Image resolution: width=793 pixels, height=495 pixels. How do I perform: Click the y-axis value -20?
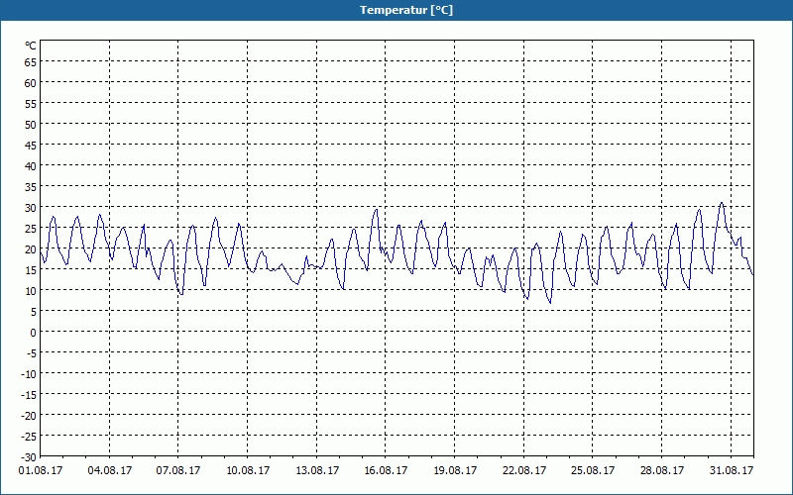(29, 415)
